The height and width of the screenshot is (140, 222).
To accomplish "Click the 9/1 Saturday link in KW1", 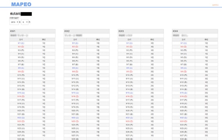I will pos(21,43).
